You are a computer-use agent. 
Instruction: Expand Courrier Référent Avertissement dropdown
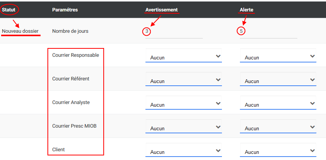coord(183,79)
